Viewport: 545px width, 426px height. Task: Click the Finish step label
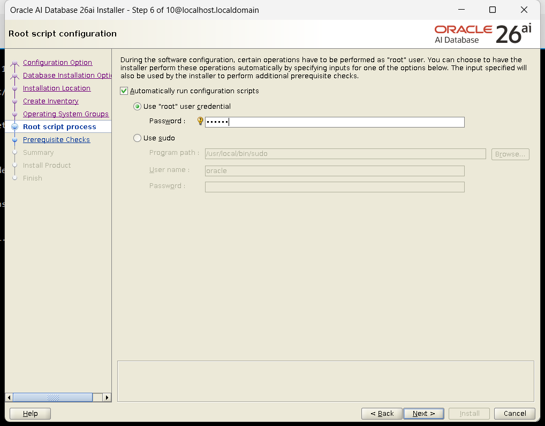tap(32, 178)
